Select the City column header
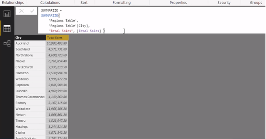Viewport: 266px width, 139px height. [30, 38]
